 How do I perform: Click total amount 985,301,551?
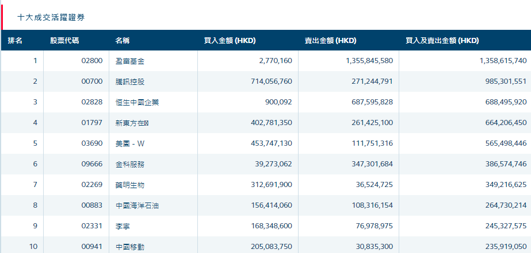pyautogui.click(x=506, y=81)
